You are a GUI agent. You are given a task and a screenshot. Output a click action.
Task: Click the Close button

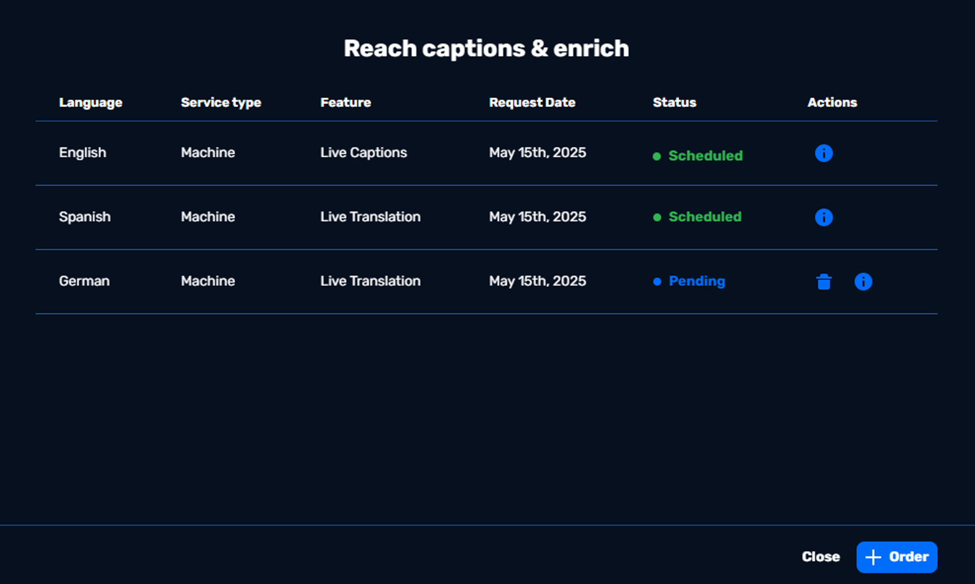click(x=820, y=557)
